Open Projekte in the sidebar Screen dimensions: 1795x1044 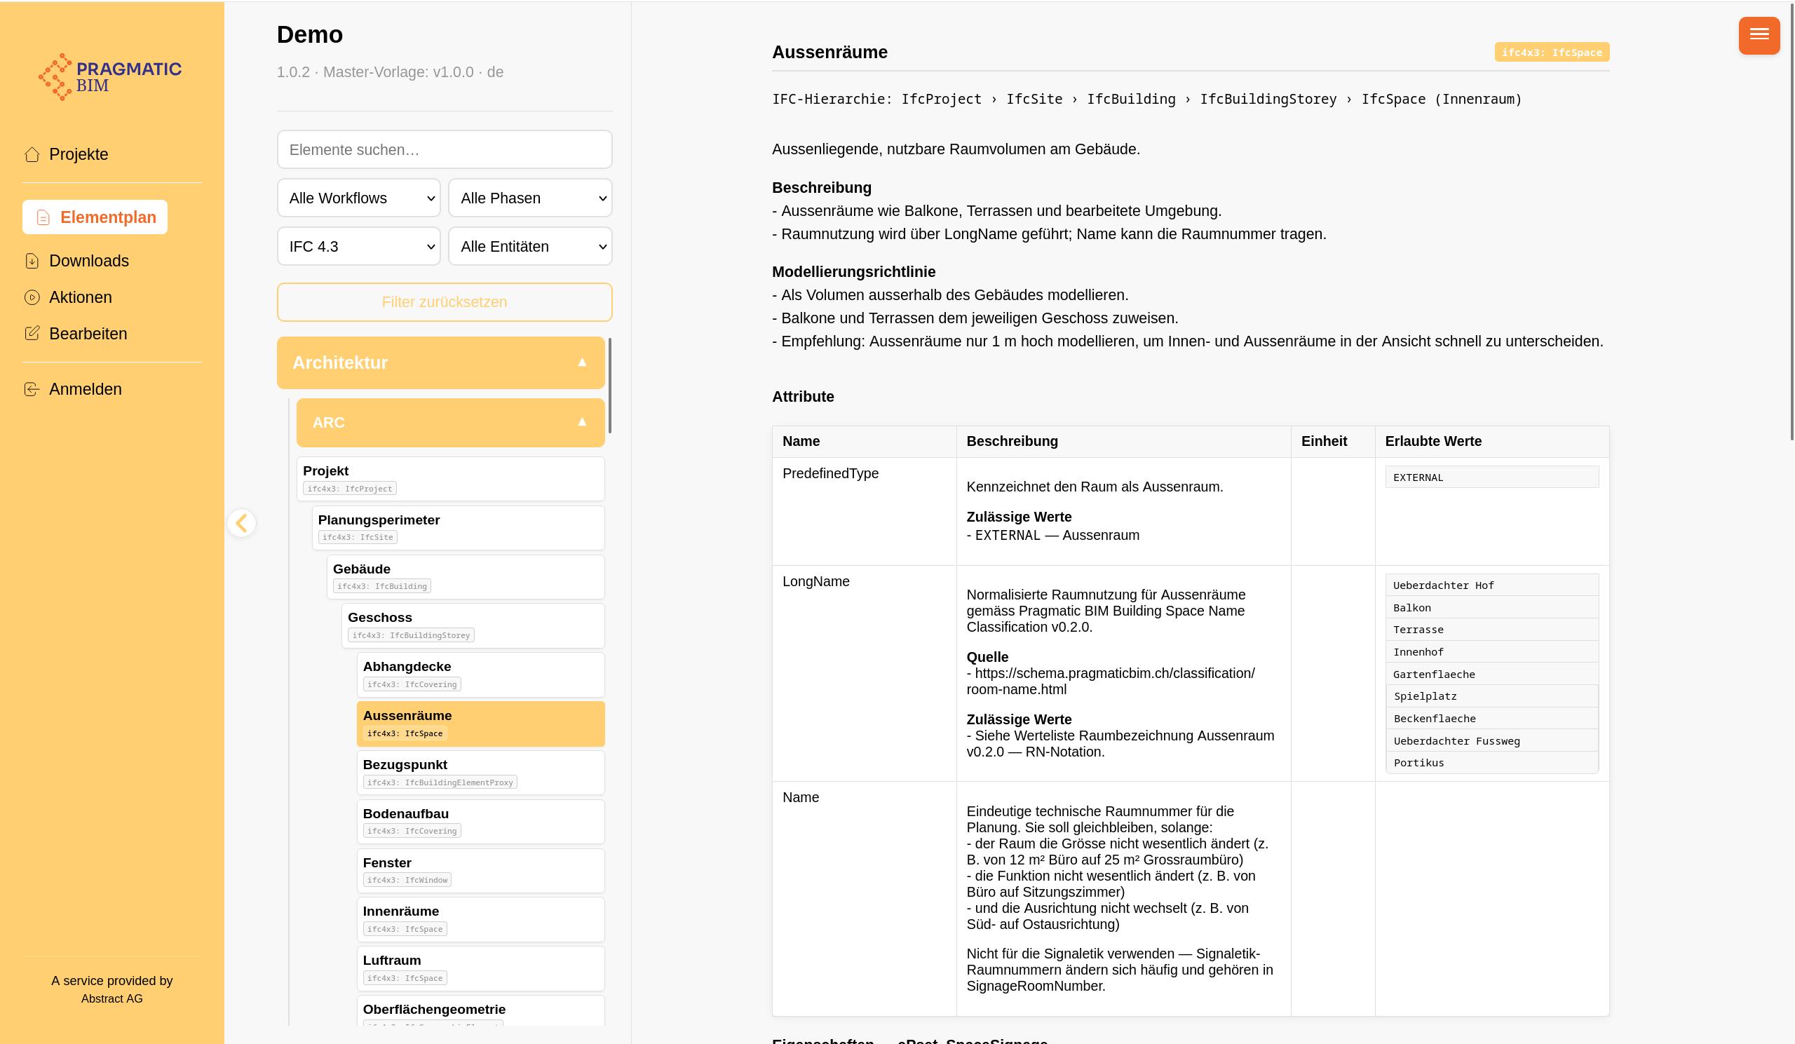pyautogui.click(x=79, y=154)
